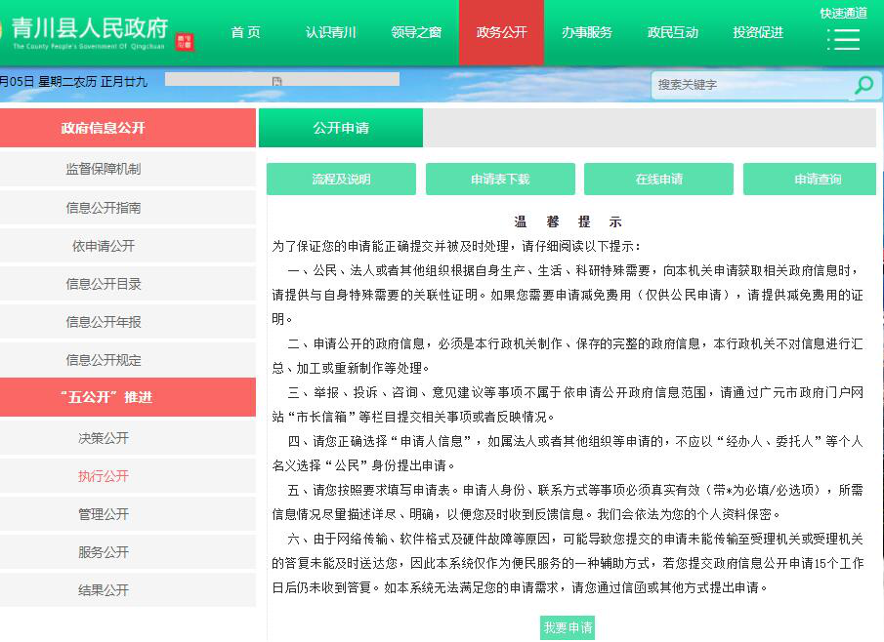Type in the 搜索关键字 search field
The height and width of the screenshot is (642, 884).
pos(747,86)
